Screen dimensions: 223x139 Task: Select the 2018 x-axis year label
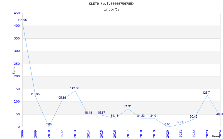tap(141, 134)
